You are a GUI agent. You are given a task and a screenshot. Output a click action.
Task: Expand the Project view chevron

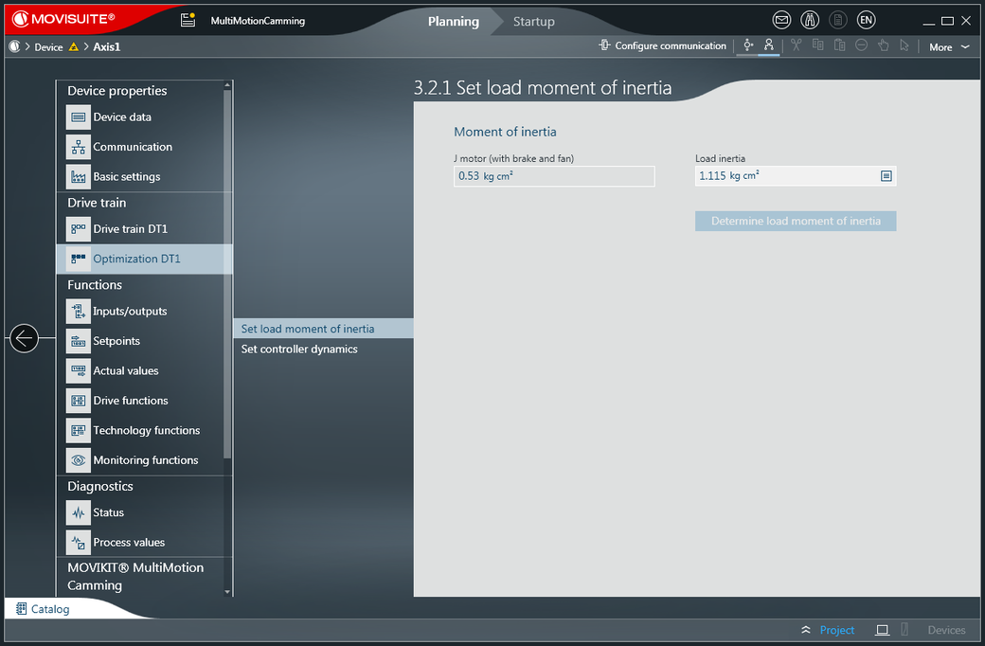(806, 630)
